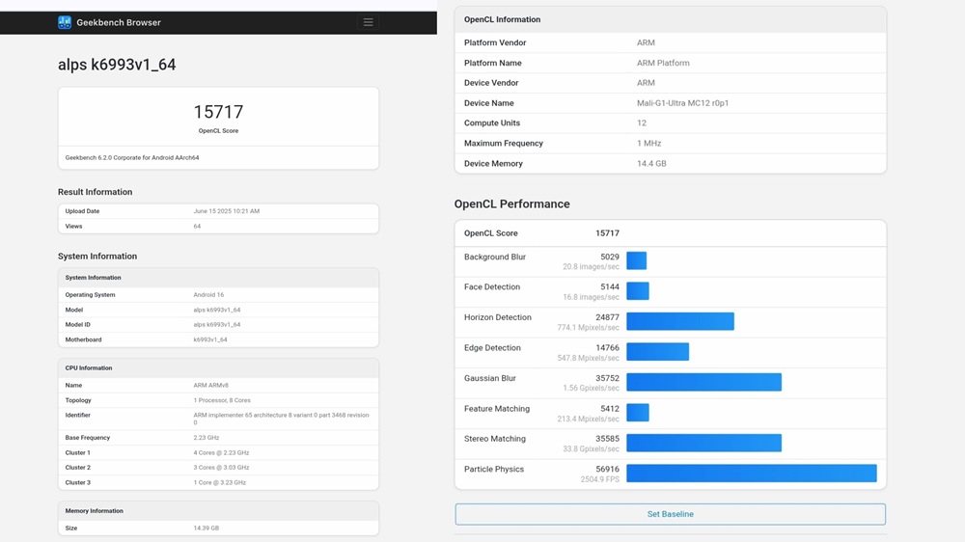Click the Geekbench logo icon
Image resolution: width=965 pixels, height=542 pixels.
click(65, 22)
